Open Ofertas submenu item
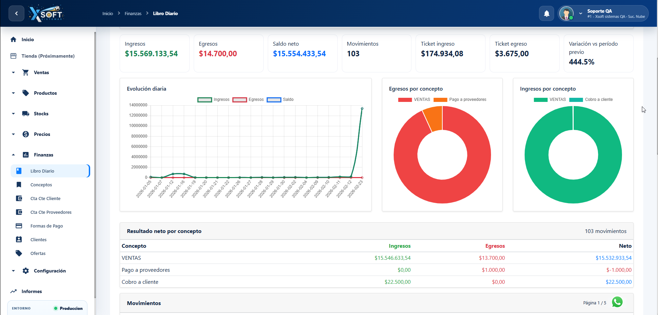 click(x=38, y=253)
